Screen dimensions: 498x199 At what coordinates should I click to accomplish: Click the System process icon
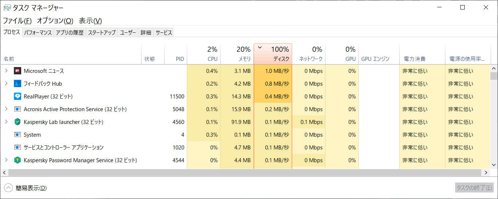[18, 134]
